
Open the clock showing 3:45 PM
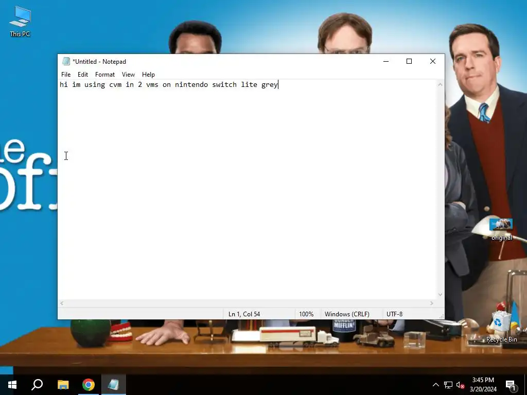click(x=483, y=385)
